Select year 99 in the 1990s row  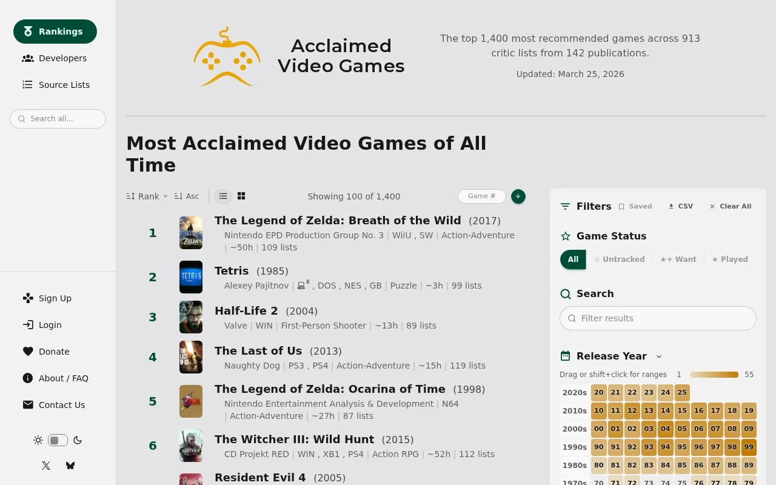(749, 447)
